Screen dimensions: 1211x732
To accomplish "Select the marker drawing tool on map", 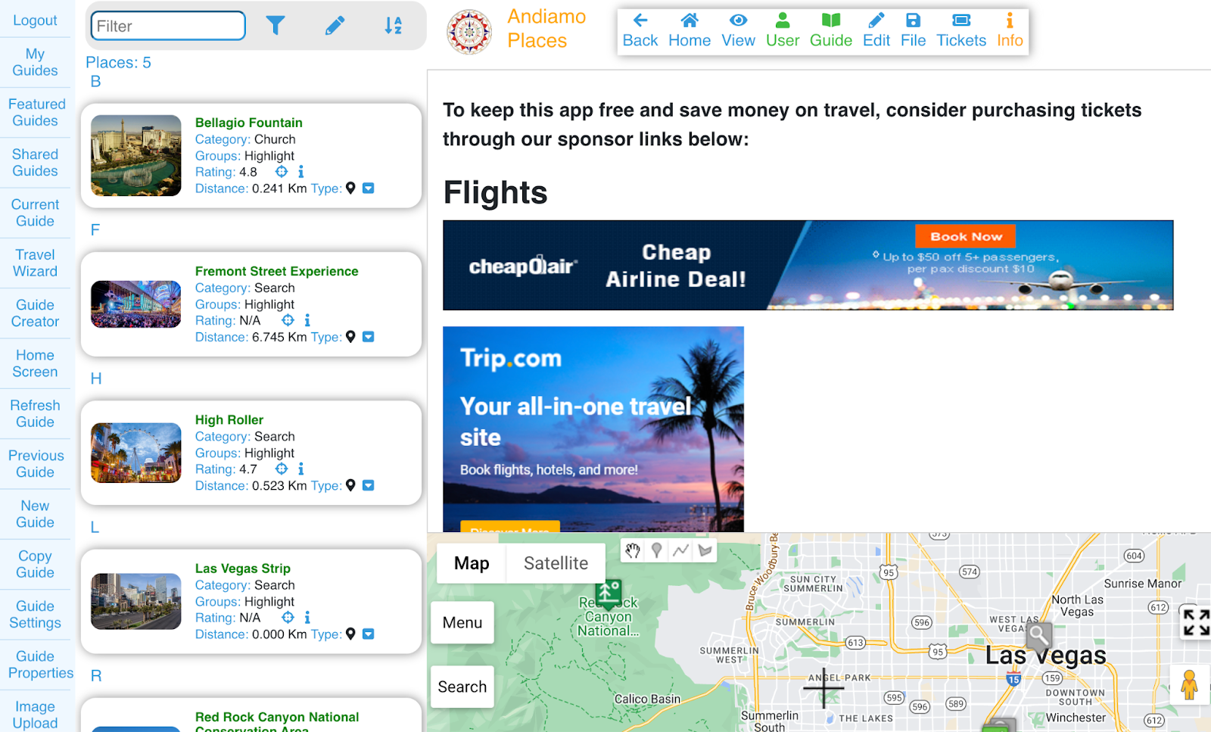I will pyautogui.click(x=657, y=550).
